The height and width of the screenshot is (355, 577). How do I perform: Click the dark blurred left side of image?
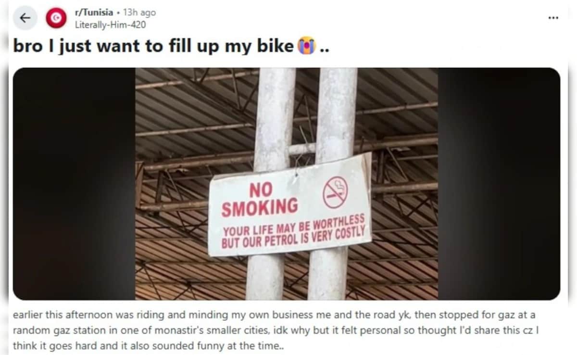click(74, 184)
